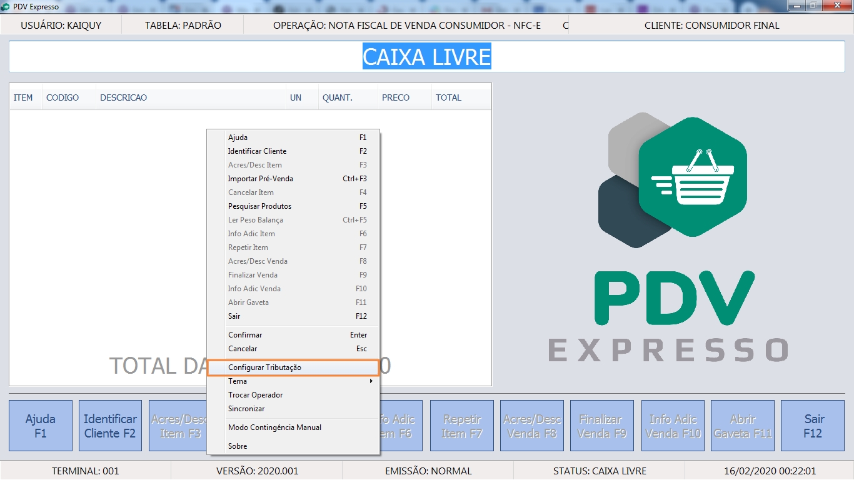Screen dimensions: 854x480
Task: Expand the Tema submenu
Action: pyautogui.click(x=293, y=381)
